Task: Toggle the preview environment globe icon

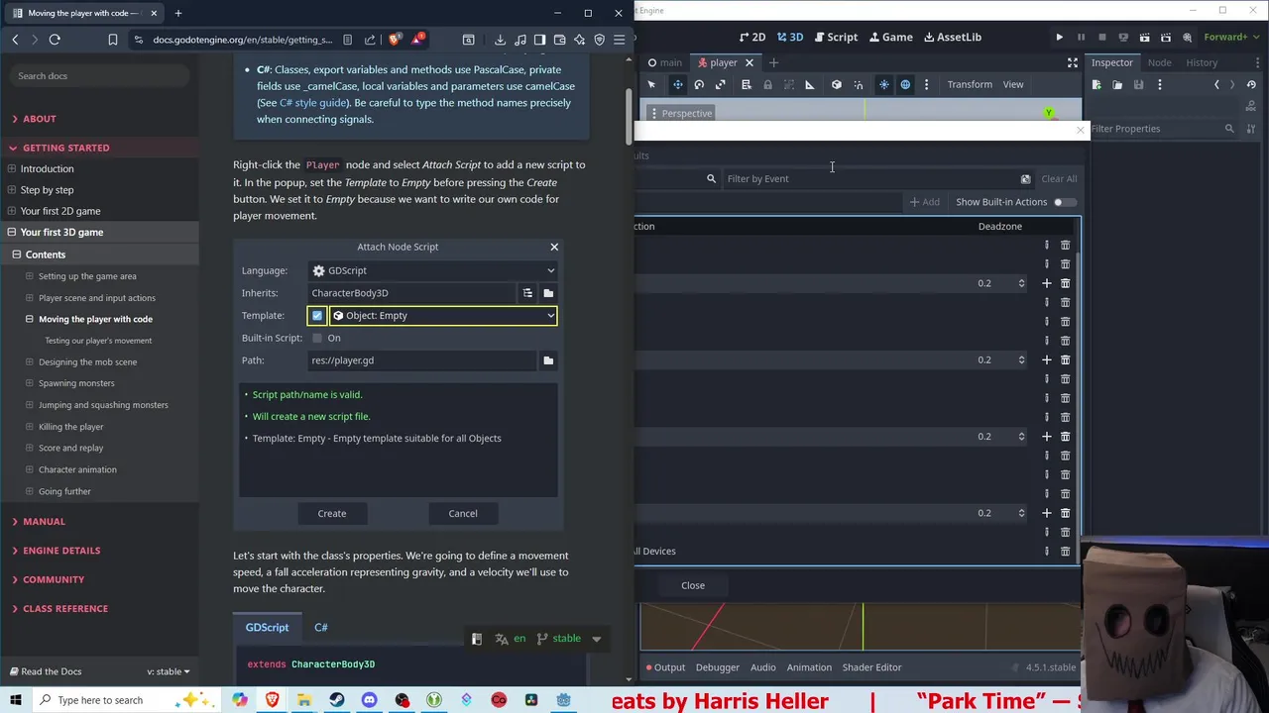Action: point(905,84)
